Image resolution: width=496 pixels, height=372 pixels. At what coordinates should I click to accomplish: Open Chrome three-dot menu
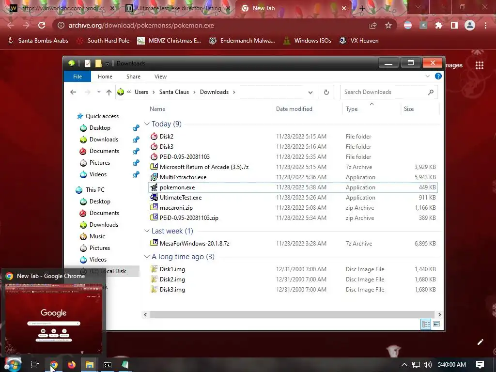tap(485, 25)
